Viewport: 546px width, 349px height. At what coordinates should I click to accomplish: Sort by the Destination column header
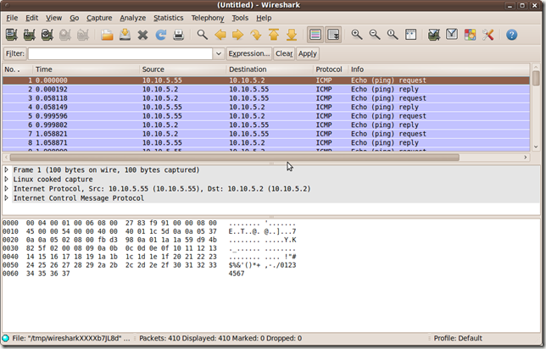pos(270,69)
